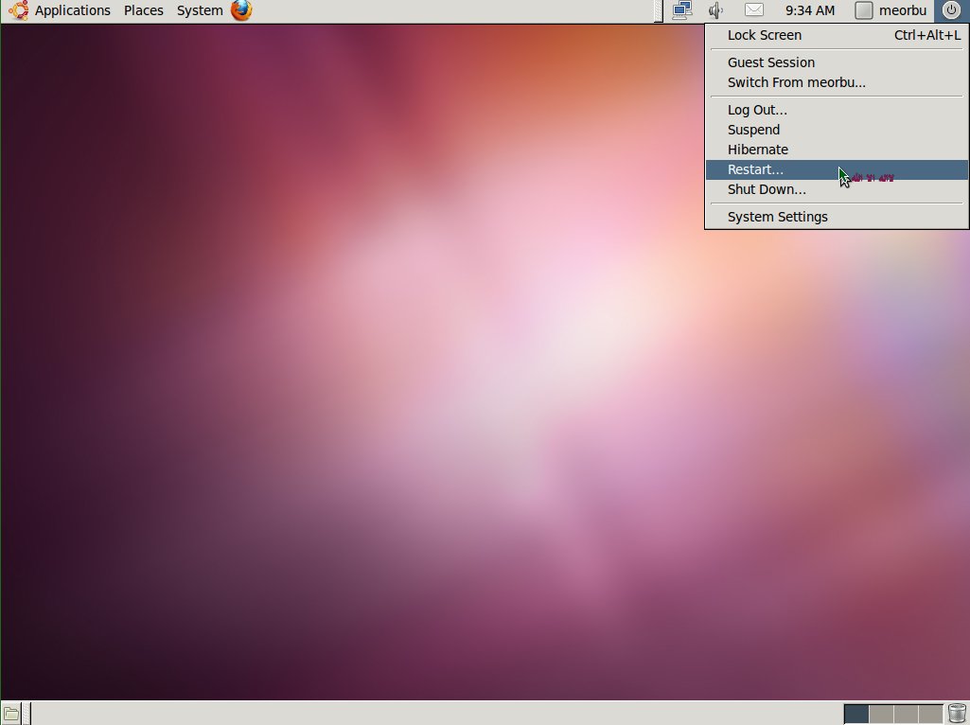Image resolution: width=970 pixels, height=725 pixels.
Task: Open the System menu
Action: click(x=199, y=10)
